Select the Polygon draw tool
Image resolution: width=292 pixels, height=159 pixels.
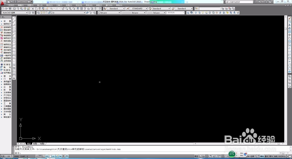14,28
